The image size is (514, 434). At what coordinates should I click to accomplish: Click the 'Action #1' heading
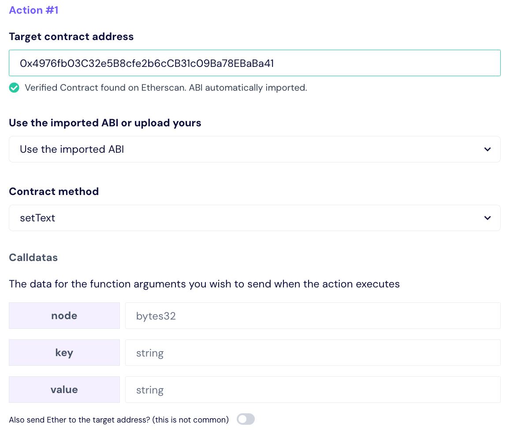(34, 10)
